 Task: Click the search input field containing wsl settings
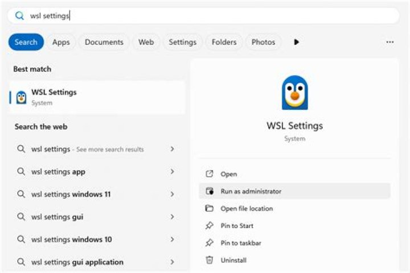[203, 16]
